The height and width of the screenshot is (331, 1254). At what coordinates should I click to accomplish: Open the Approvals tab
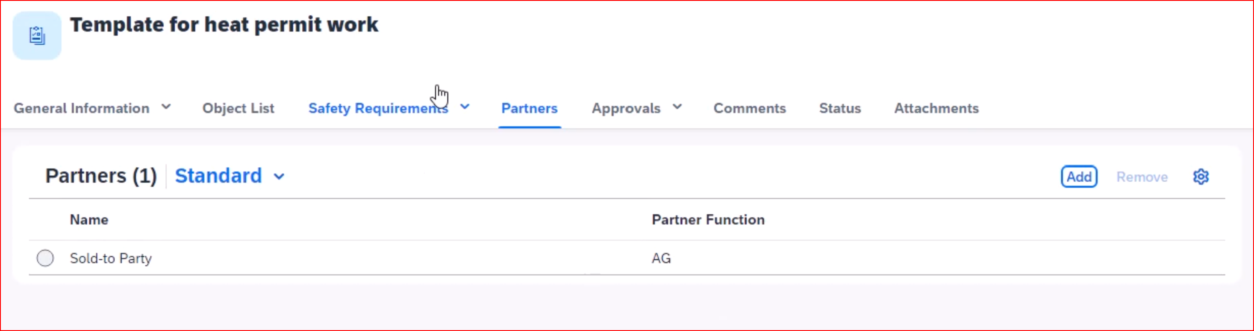(x=626, y=108)
